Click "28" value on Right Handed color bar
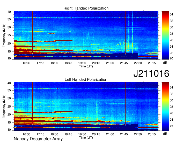Image resolution: width=176 pixels, height=142 pixels. [x=171, y=34]
